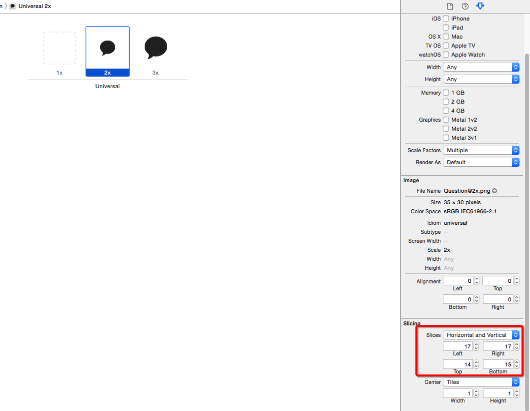Click the 'Universal' label under image slots

(108, 86)
